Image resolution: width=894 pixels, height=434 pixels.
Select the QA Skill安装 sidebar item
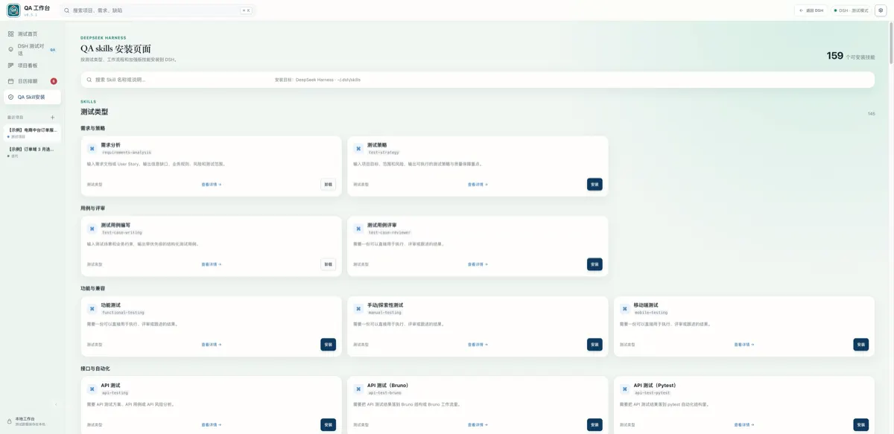point(32,97)
